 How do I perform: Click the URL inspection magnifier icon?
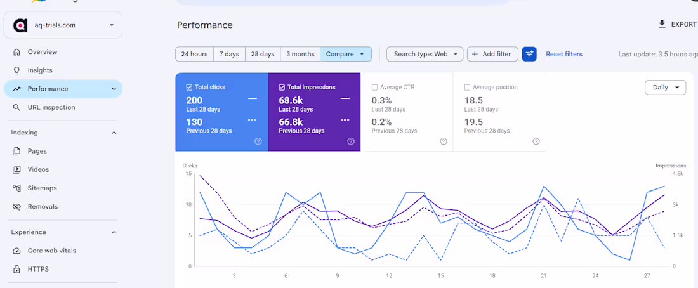point(17,107)
